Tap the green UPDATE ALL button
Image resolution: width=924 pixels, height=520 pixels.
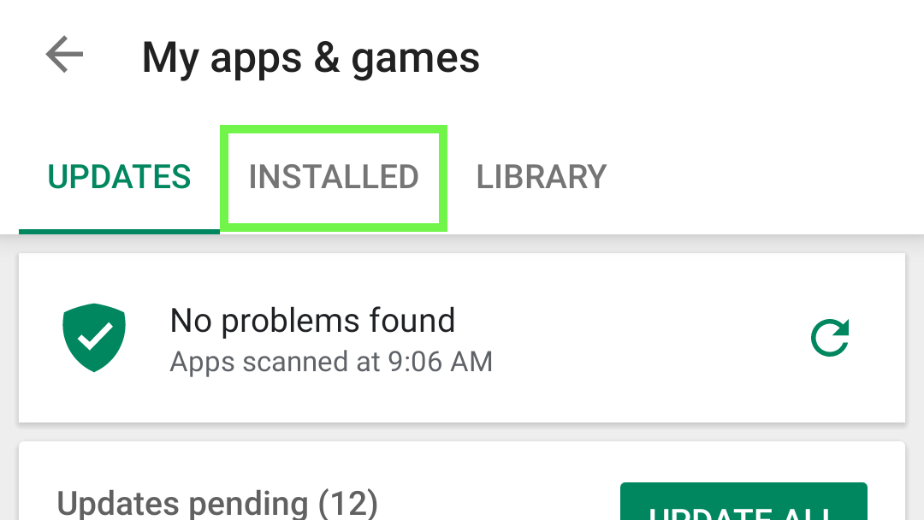pyautogui.click(x=743, y=501)
